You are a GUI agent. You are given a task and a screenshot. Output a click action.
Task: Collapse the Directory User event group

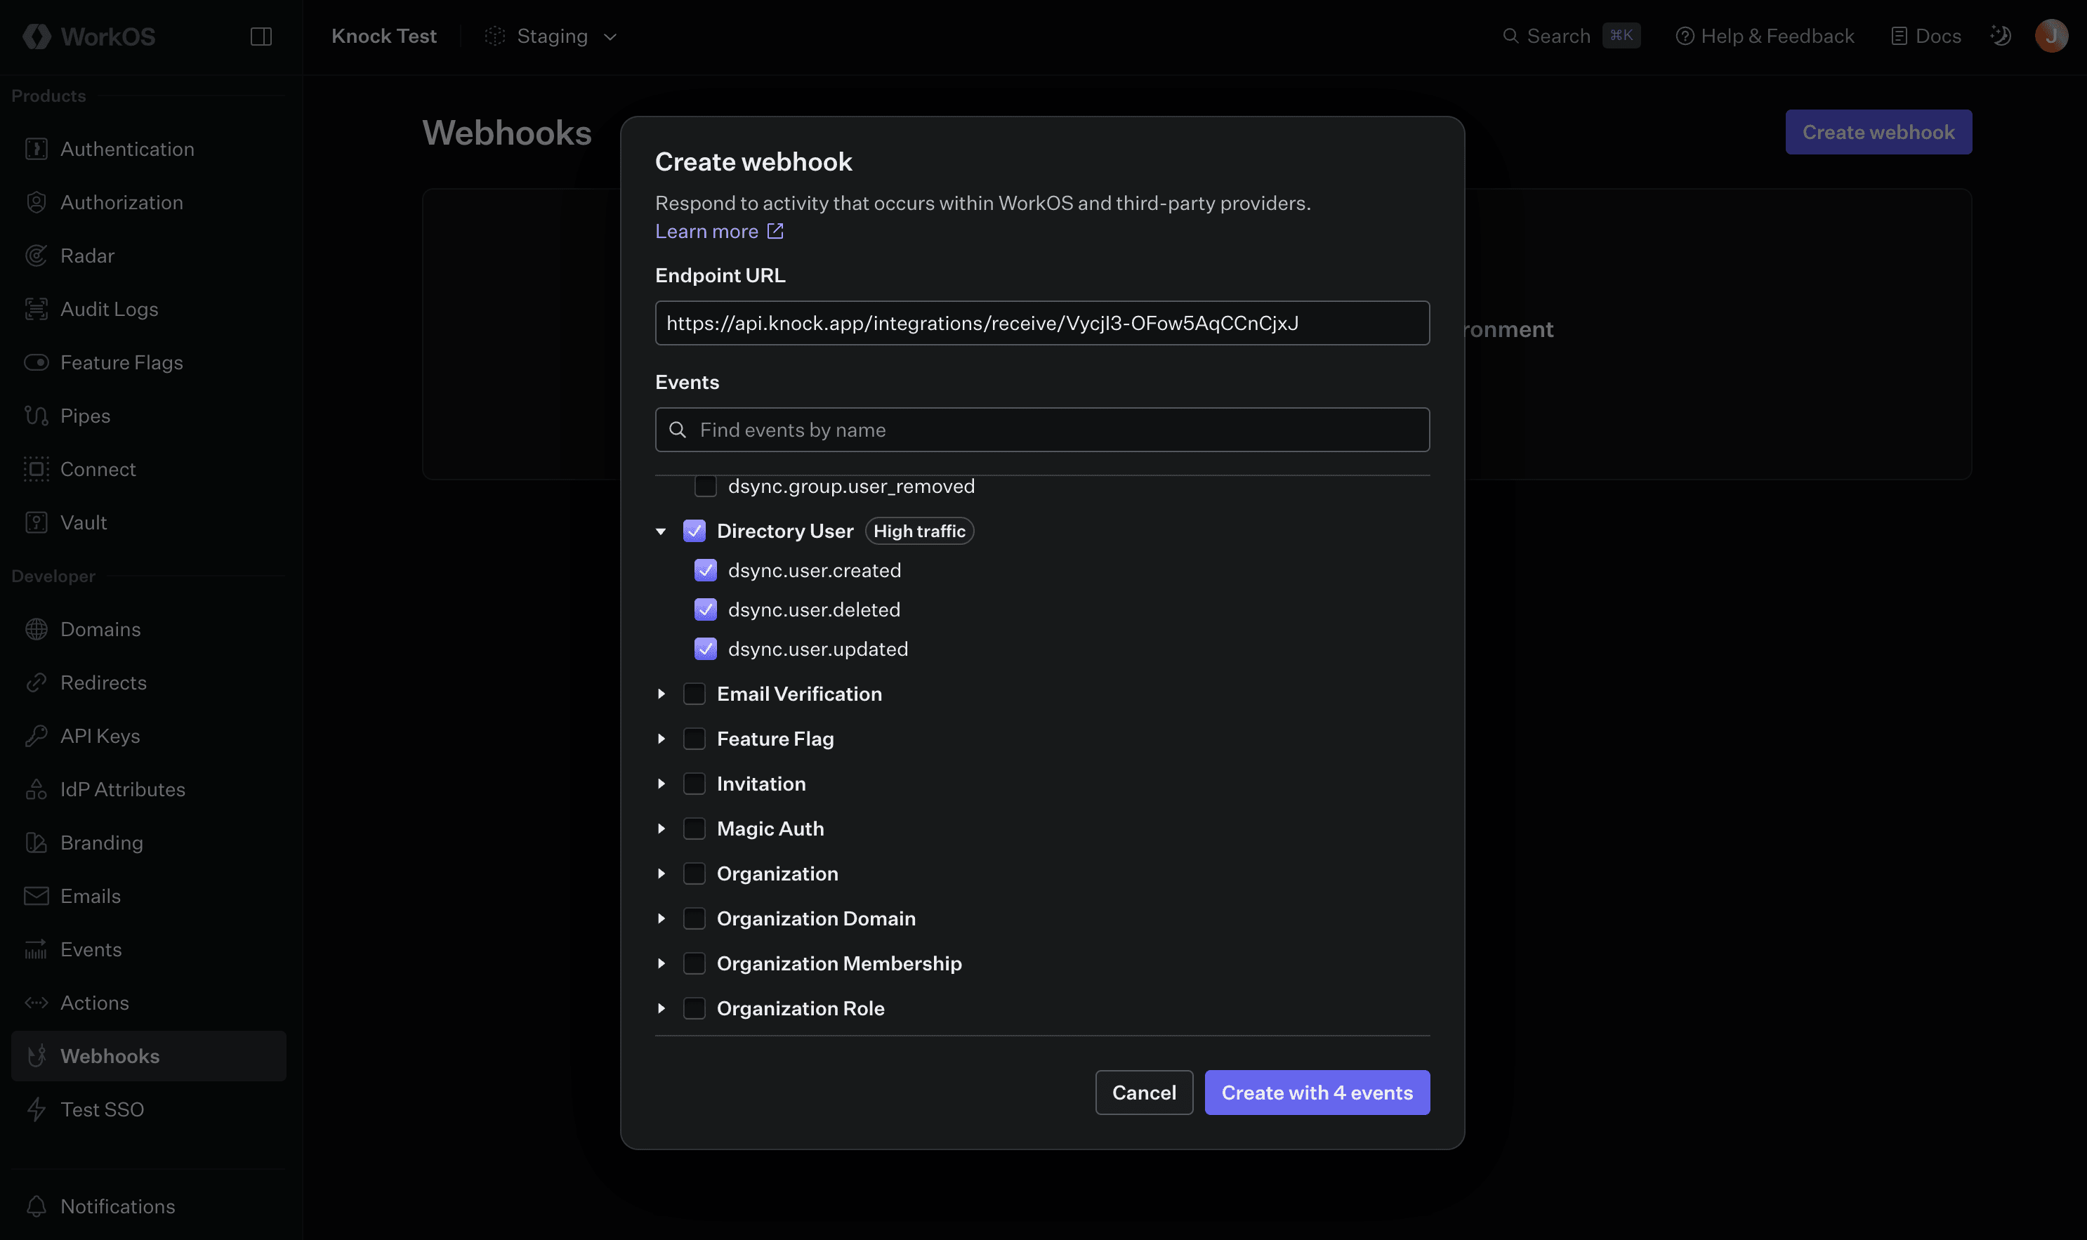coord(660,531)
